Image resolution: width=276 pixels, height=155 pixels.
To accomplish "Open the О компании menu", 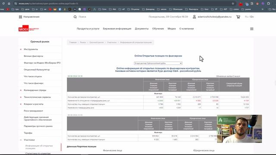I will click(x=186, y=29).
